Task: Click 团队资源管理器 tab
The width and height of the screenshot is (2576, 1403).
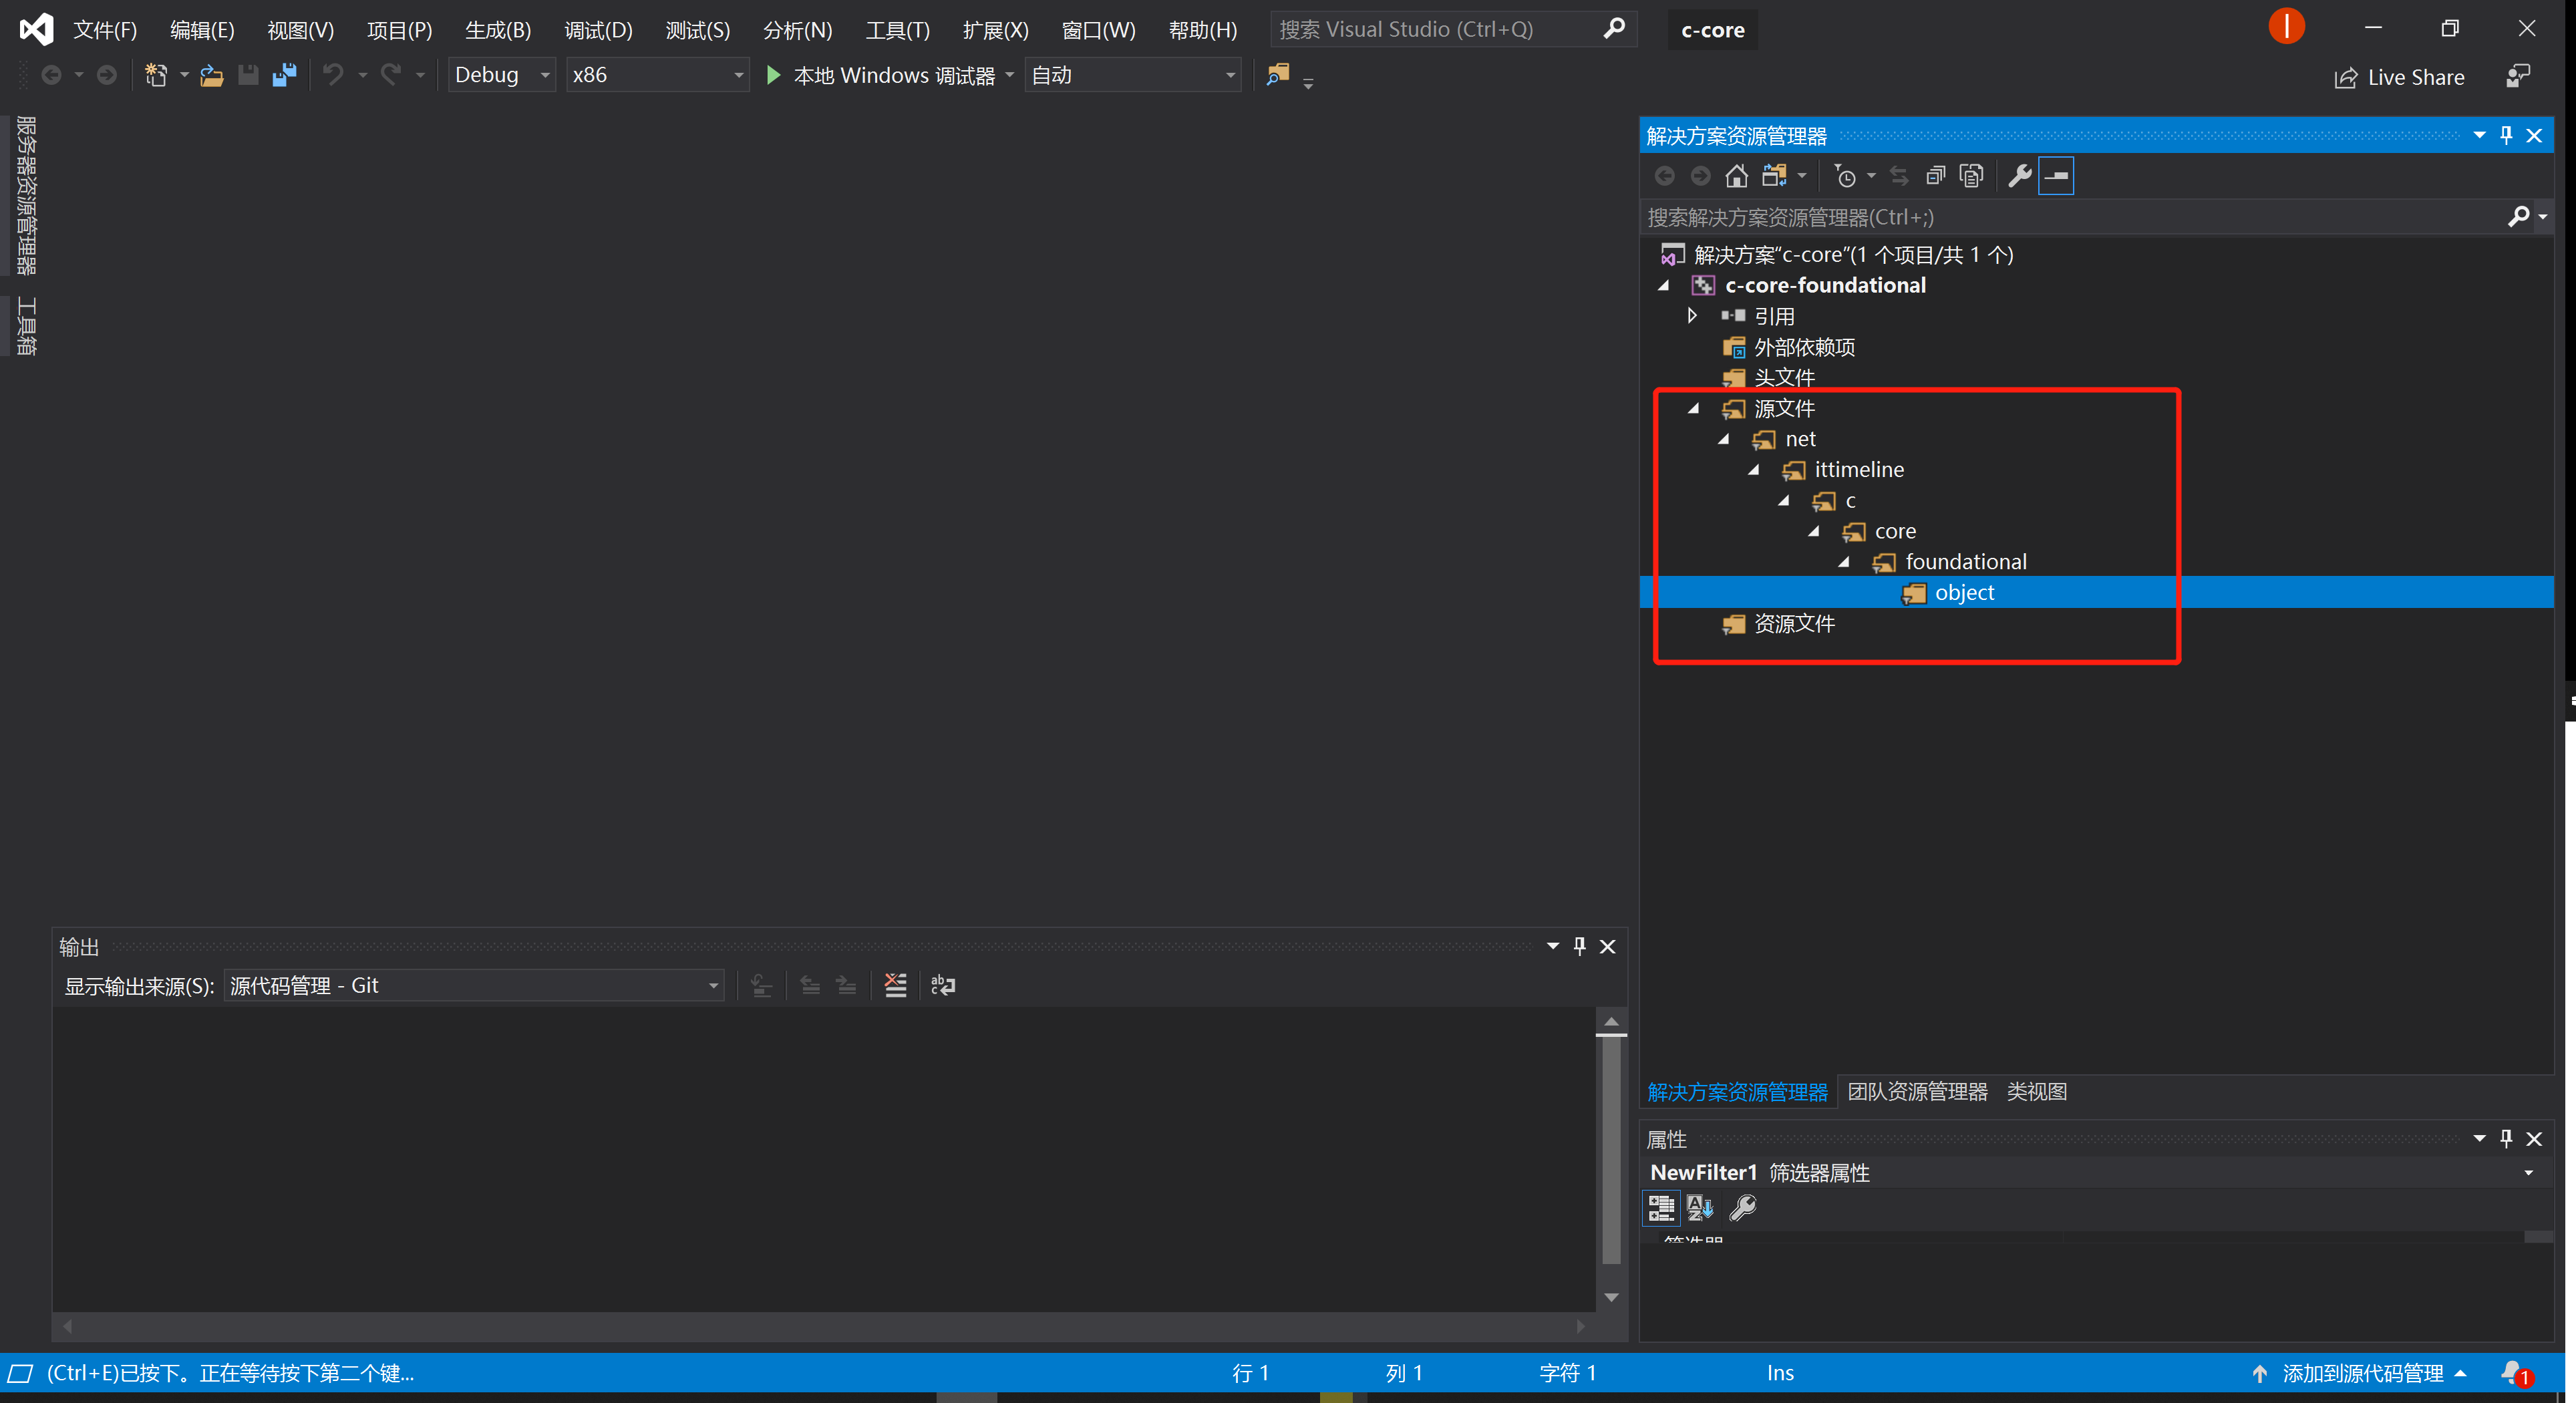Action: point(1914,1090)
